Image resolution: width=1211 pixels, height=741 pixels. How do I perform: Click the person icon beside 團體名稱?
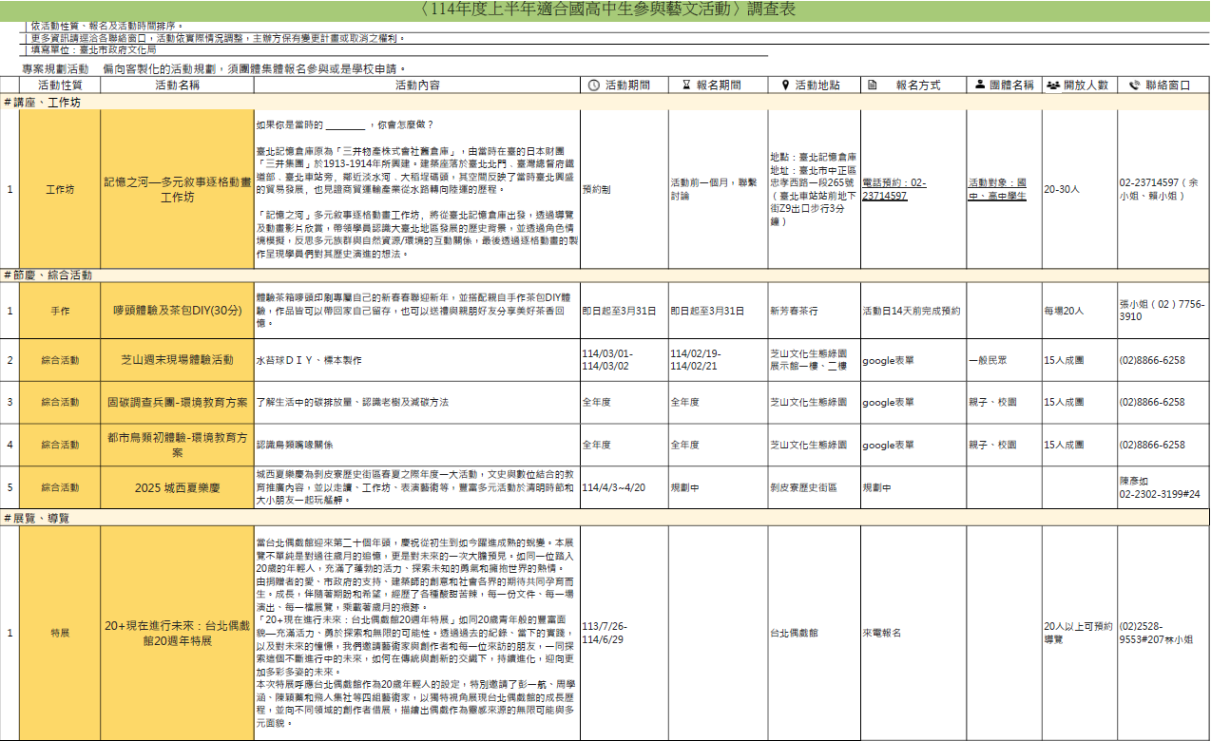point(979,85)
